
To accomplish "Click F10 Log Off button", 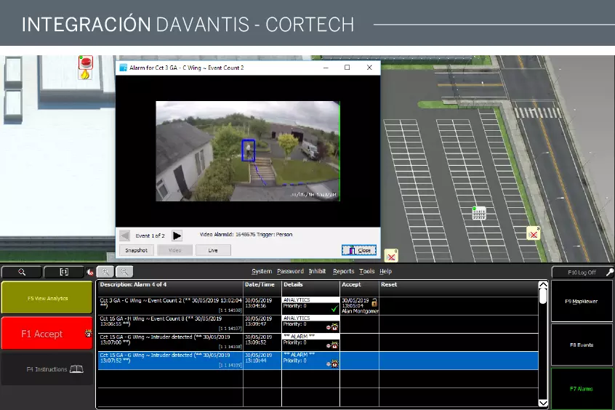I will (x=582, y=273).
